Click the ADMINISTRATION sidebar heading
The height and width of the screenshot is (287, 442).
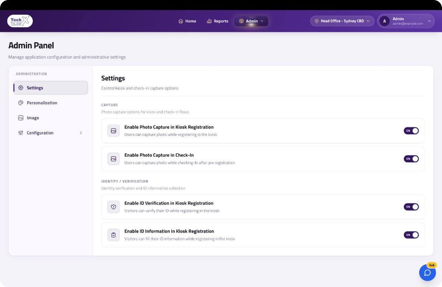[31, 74]
